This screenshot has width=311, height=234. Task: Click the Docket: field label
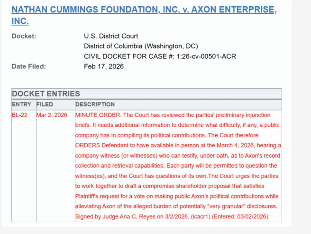24,36
